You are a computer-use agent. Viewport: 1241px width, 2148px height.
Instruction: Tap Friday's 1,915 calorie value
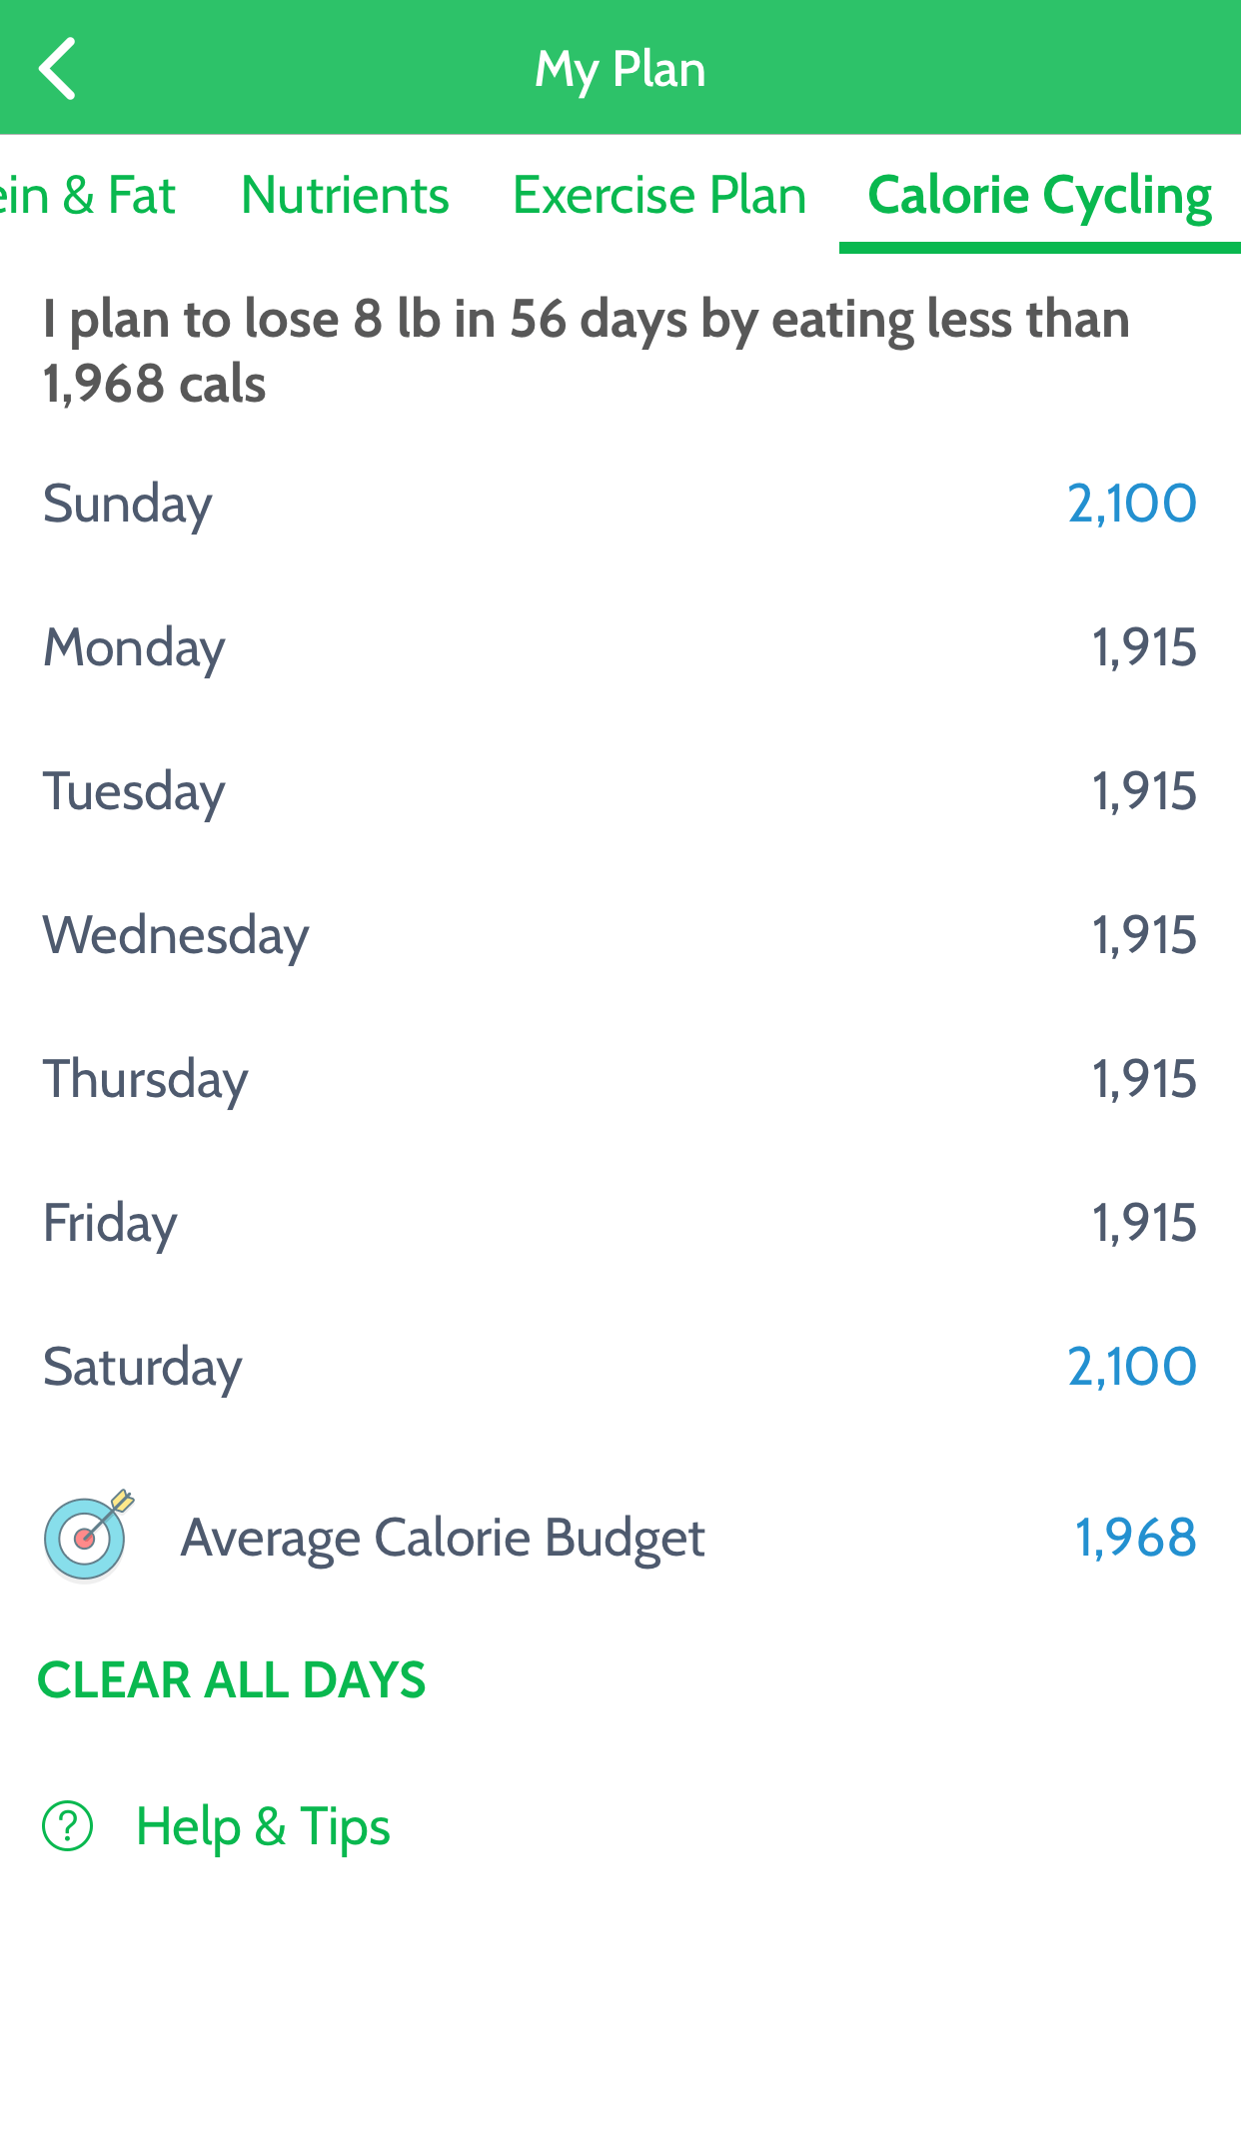click(1144, 1223)
